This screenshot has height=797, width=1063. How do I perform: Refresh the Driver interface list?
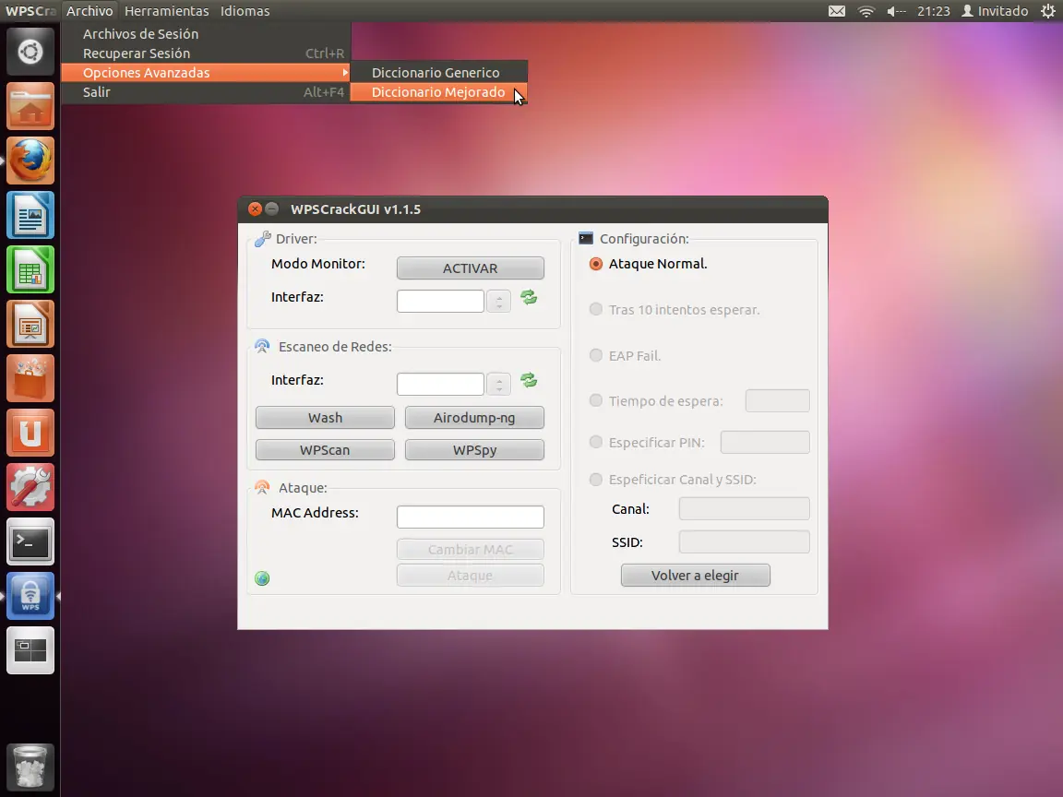529,297
